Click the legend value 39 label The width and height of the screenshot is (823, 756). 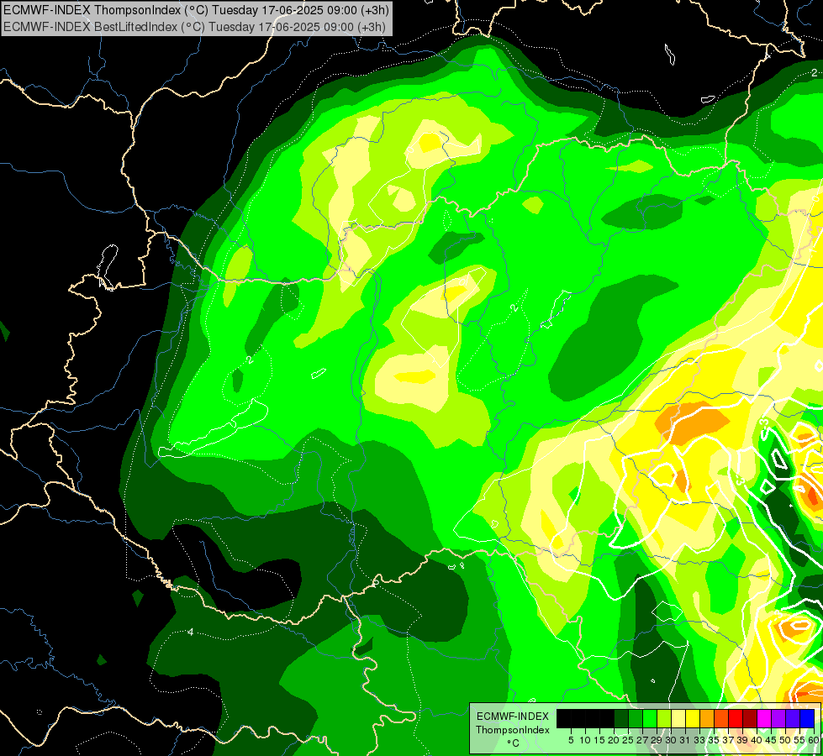point(742,740)
